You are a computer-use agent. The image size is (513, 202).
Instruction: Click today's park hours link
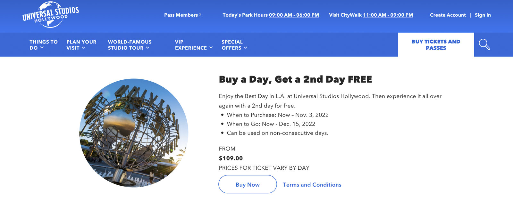293,15
